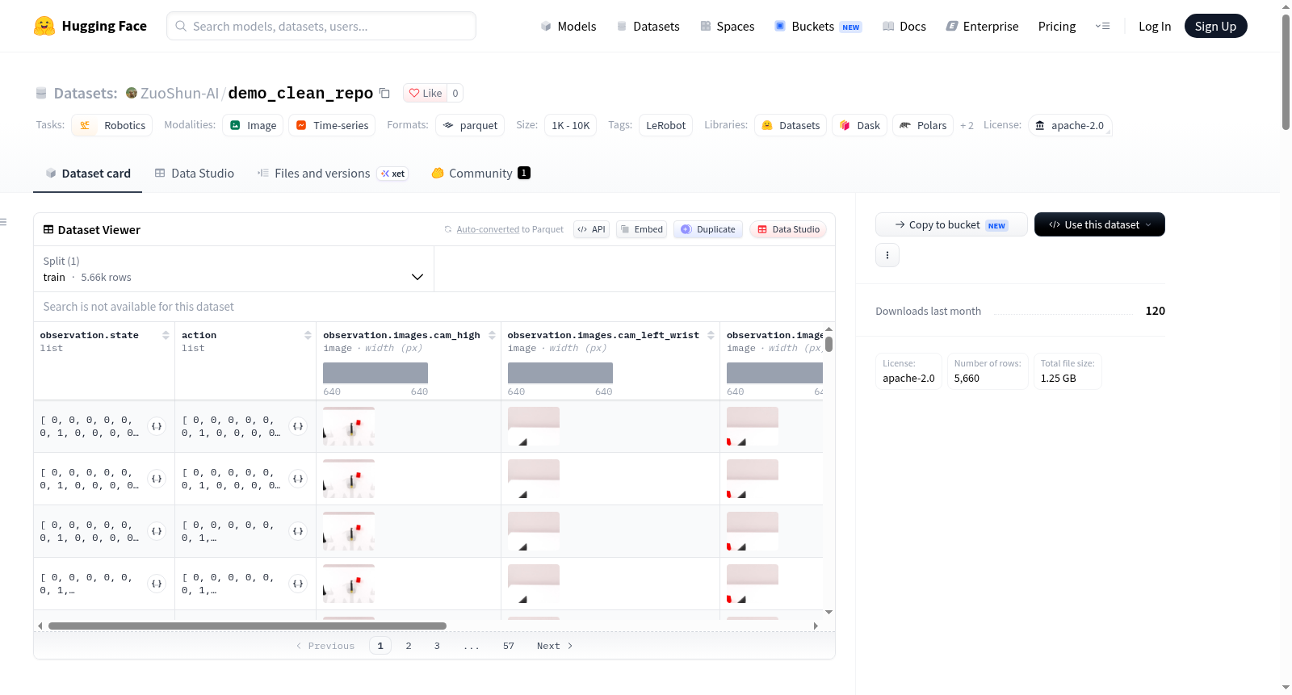Image resolution: width=1292 pixels, height=695 pixels.
Task: Switch to the Data Studio tab
Action: [195, 174]
